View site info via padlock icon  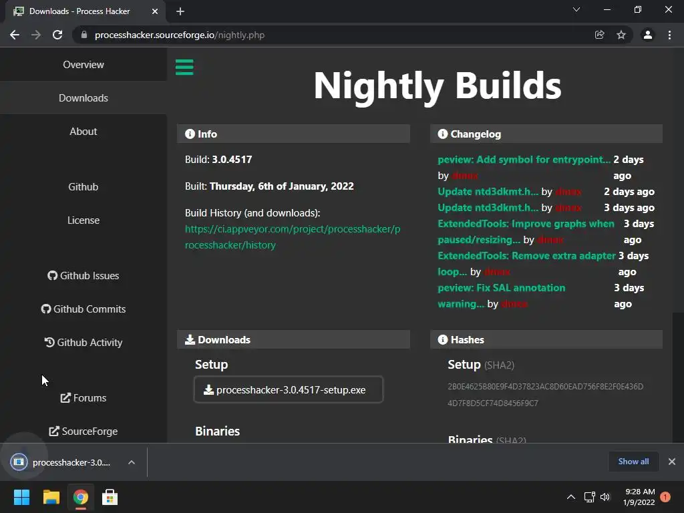pos(84,35)
